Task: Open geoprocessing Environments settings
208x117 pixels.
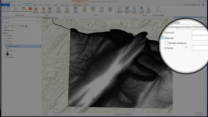Action: coord(24,9)
